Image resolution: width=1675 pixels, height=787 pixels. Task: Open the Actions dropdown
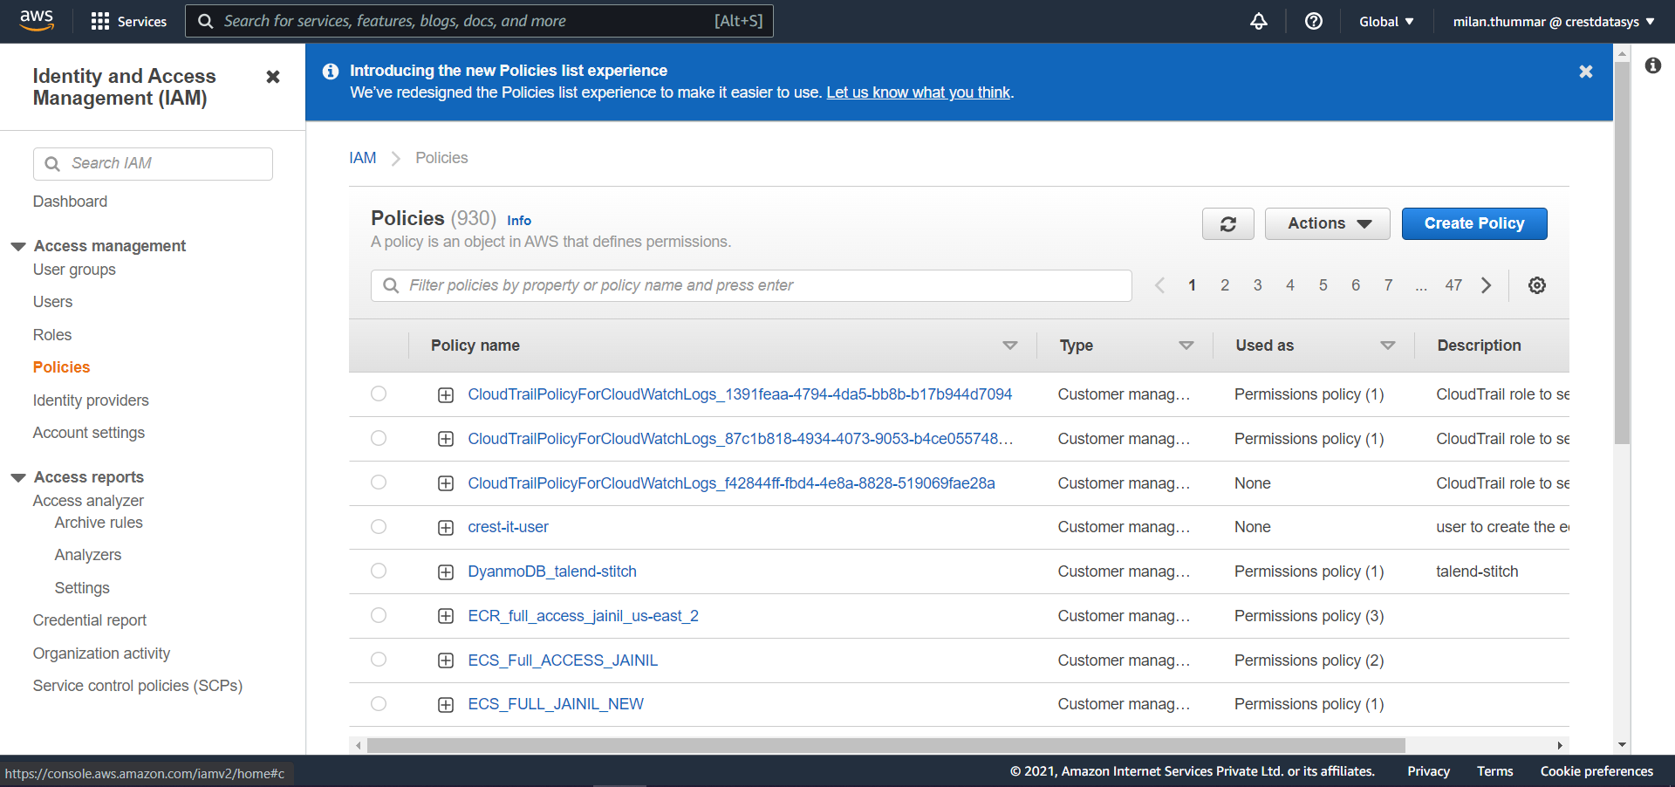click(1327, 224)
